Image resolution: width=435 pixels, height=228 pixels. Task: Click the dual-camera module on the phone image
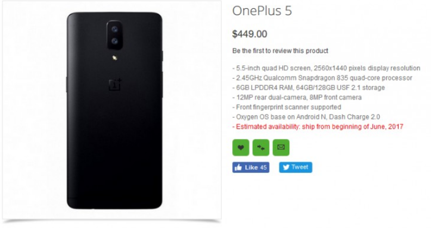[x=115, y=35]
